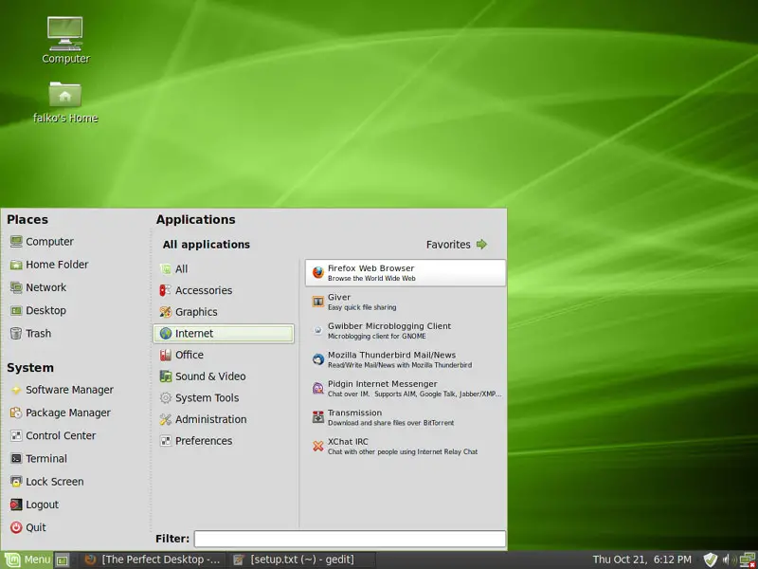Open the Computer desktop icon
The height and width of the screenshot is (569, 758).
[x=65, y=40]
